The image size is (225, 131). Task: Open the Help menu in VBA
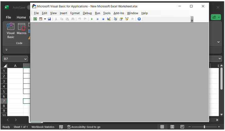click(144, 13)
